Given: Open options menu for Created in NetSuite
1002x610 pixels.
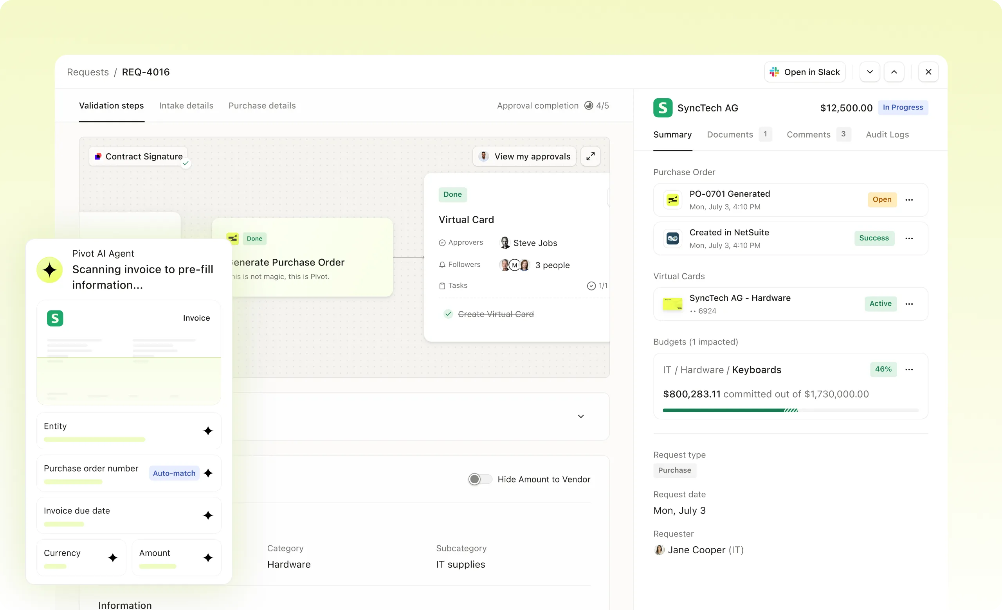Looking at the screenshot, I should (909, 239).
